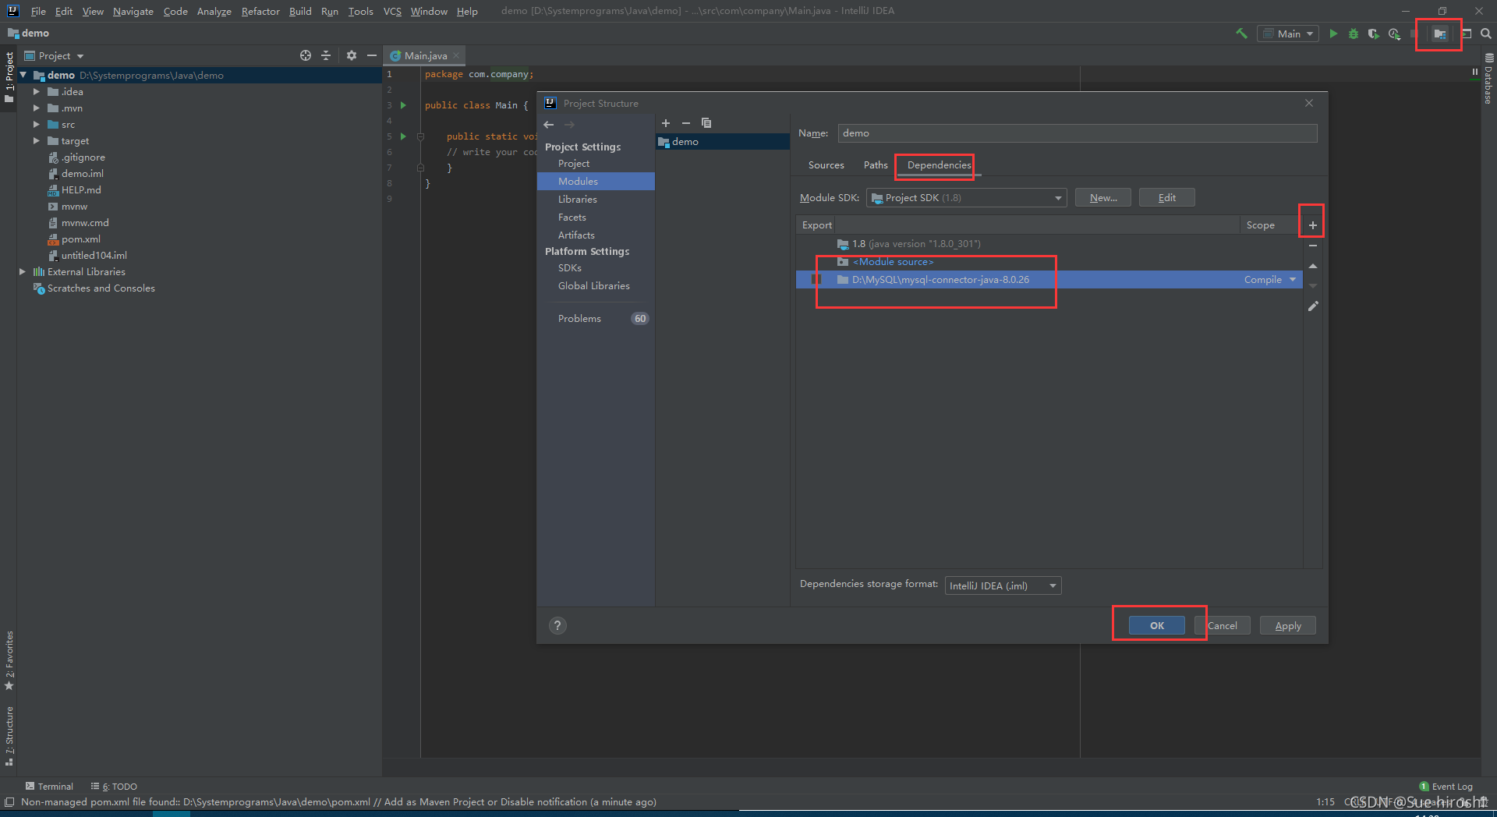Remove selected module with minus icon
Viewport: 1497px width, 817px height.
pos(686,123)
